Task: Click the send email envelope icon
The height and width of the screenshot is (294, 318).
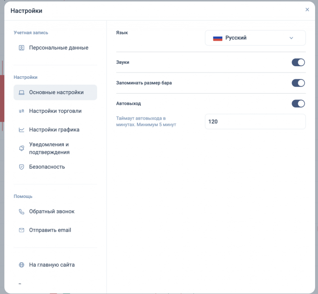Action: point(22,230)
